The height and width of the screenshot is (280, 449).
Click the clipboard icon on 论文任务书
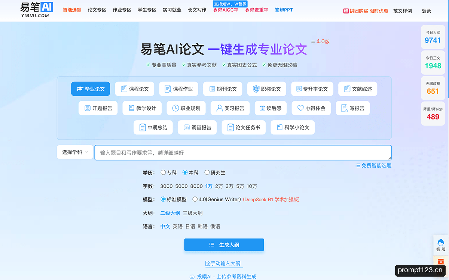[x=230, y=127]
